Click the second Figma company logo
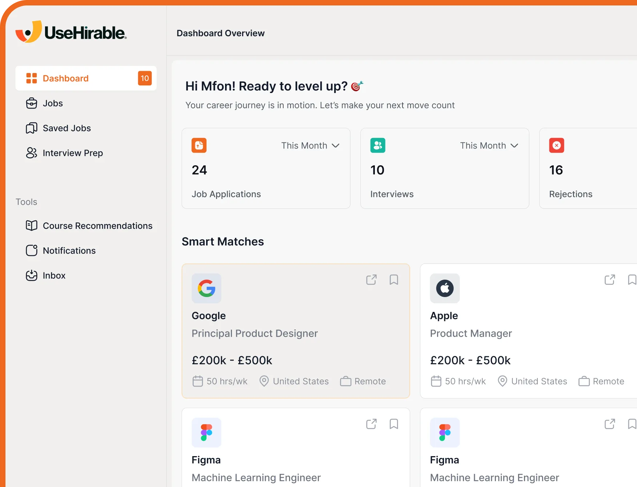637x487 pixels. tap(445, 433)
